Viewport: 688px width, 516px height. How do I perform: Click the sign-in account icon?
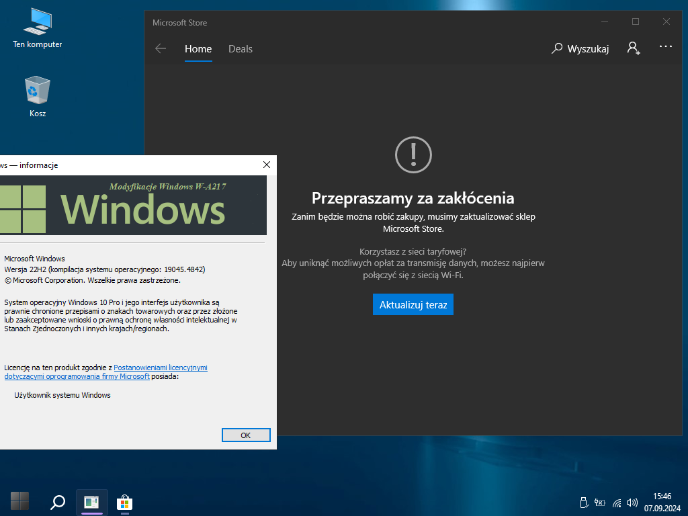[633, 48]
